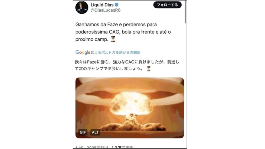Viewport: 265px width, 149px height.
Task: Open the Liquid Dias display name
Action: (x=102, y=5)
